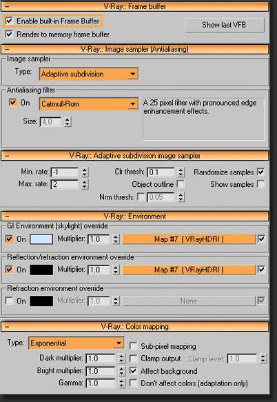
Task: Open the Catmull-Rom antialiasing filter dropdown
Action: pyautogui.click(x=89, y=104)
